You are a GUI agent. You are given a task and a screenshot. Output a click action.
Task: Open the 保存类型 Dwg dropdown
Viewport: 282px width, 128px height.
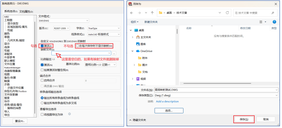216,95
